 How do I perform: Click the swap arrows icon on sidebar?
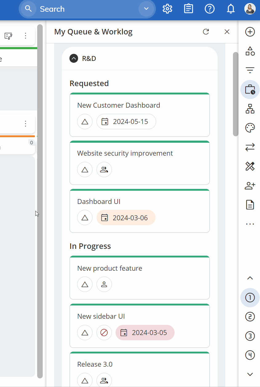click(250, 147)
